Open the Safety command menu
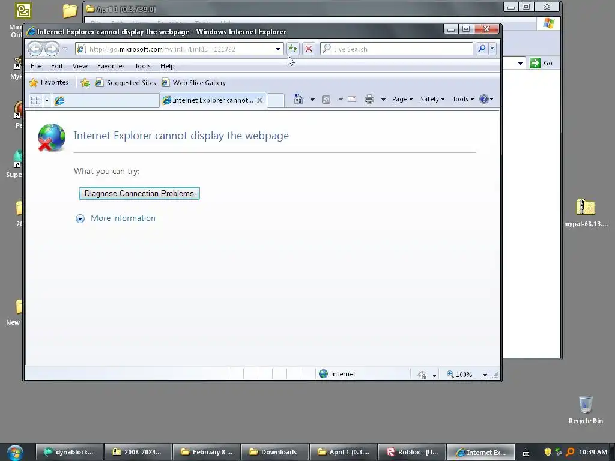This screenshot has width=615, height=461. tap(432, 99)
